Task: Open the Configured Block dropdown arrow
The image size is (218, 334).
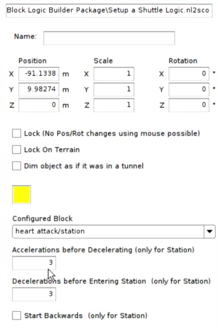Action: pyautogui.click(x=209, y=231)
